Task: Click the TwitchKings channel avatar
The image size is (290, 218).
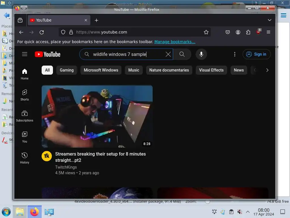Action: click(x=47, y=156)
